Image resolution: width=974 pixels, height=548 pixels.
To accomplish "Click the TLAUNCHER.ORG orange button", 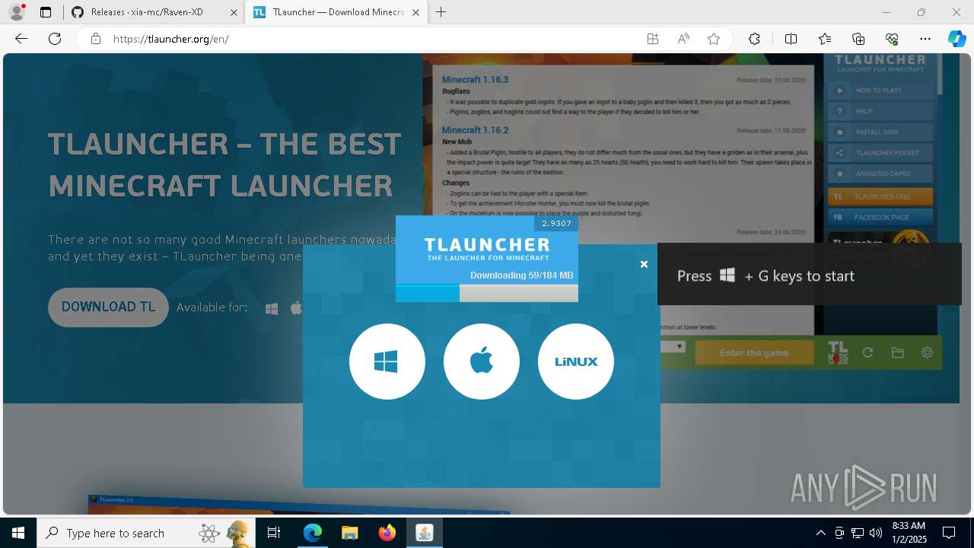I will 880,196.
